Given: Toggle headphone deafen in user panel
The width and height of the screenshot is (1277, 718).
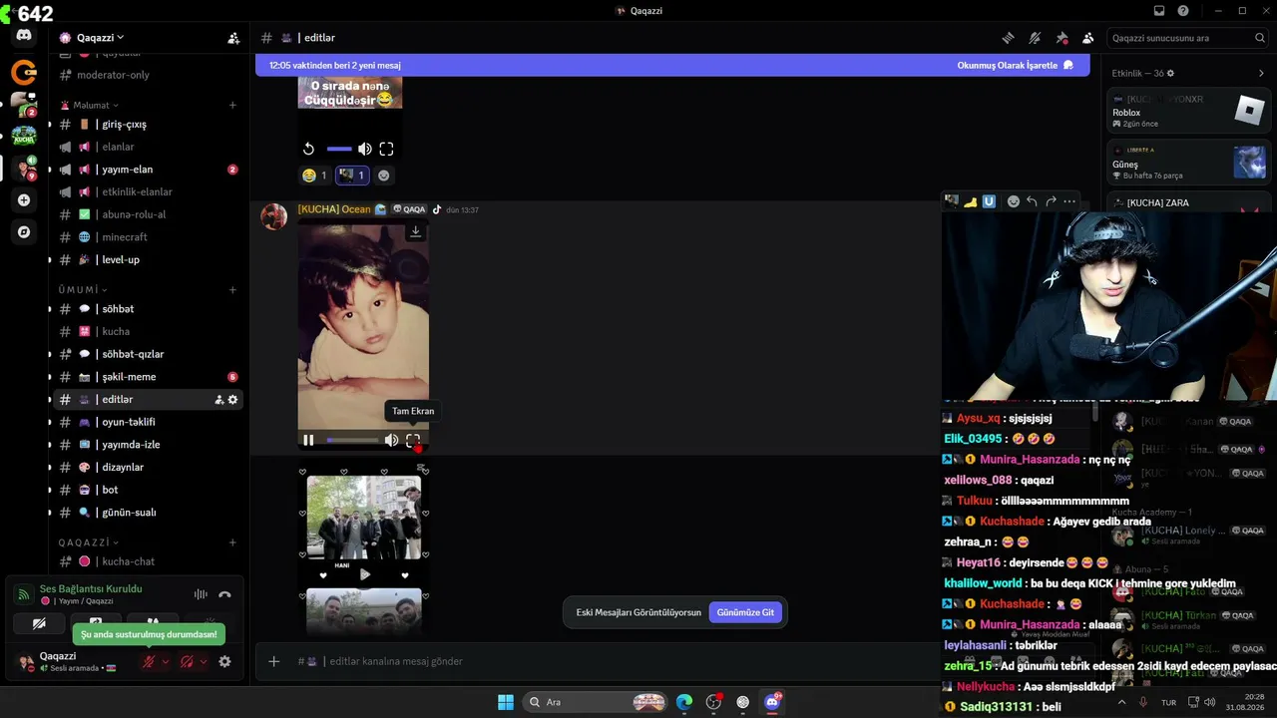Looking at the screenshot, I should click(x=187, y=661).
